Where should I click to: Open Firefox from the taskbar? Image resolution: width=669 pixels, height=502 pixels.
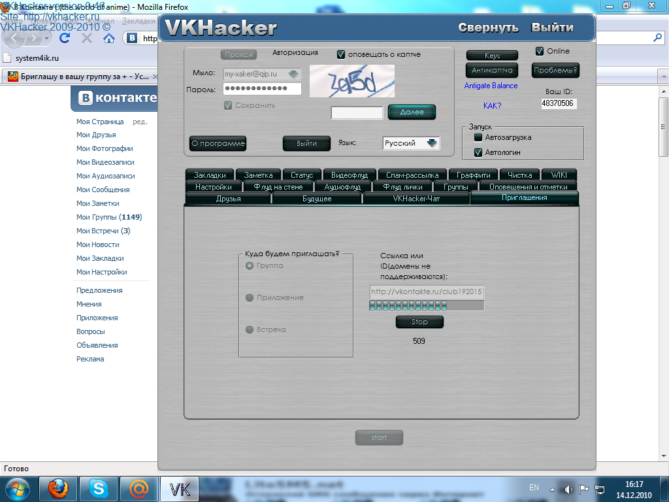pyautogui.click(x=58, y=489)
